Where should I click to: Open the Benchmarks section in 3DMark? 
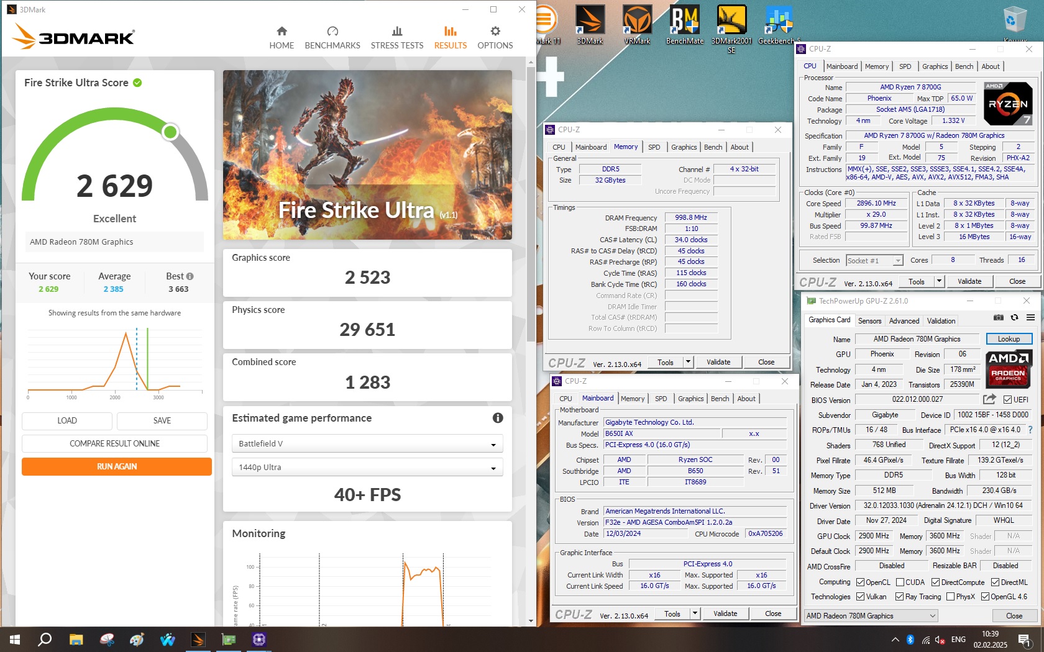click(x=332, y=38)
